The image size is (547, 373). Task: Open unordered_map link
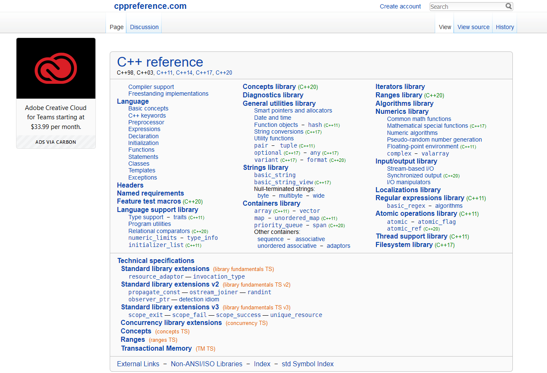pos(297,218)
